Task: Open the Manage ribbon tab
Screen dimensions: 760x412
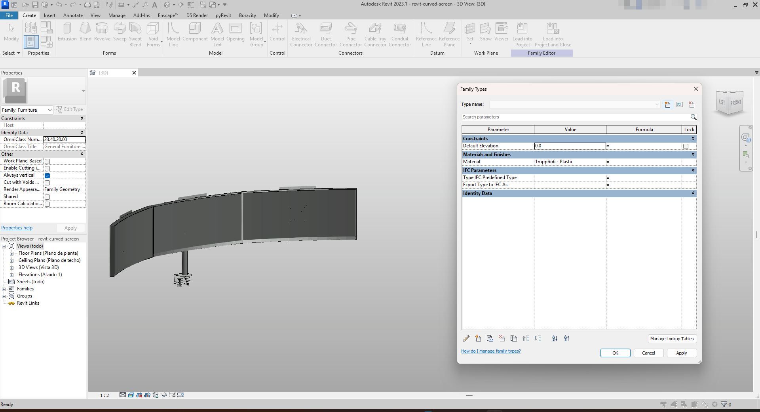Action: tap(117, 15)
